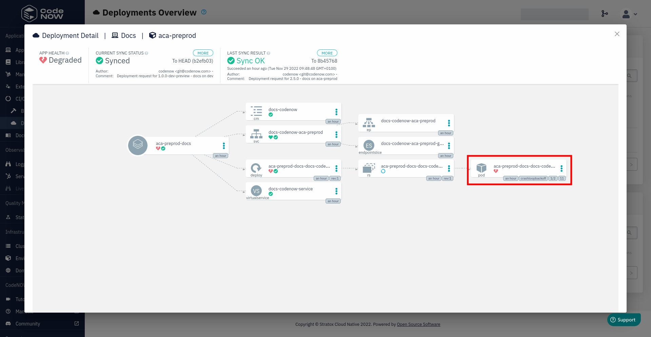Open kebab menu of the rs node
The height and width of the screenshot is (337, 651).
[449, 168]
